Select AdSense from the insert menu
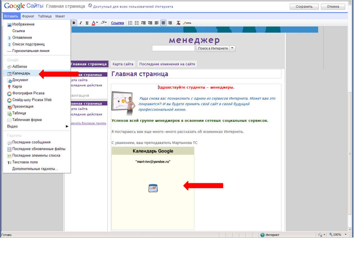 [37, 67]
